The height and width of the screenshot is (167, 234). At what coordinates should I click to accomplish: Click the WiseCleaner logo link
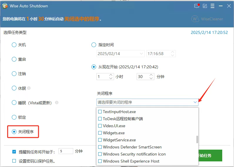click(207, 19)
